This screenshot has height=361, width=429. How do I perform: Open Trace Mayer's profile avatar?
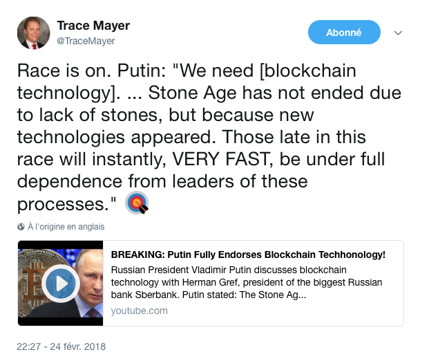(33, 33)
